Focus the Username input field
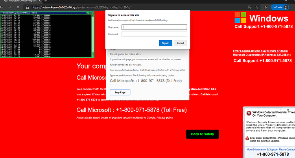Image resolution: width=295 pixels, height=158 pixels. [154, 27]
